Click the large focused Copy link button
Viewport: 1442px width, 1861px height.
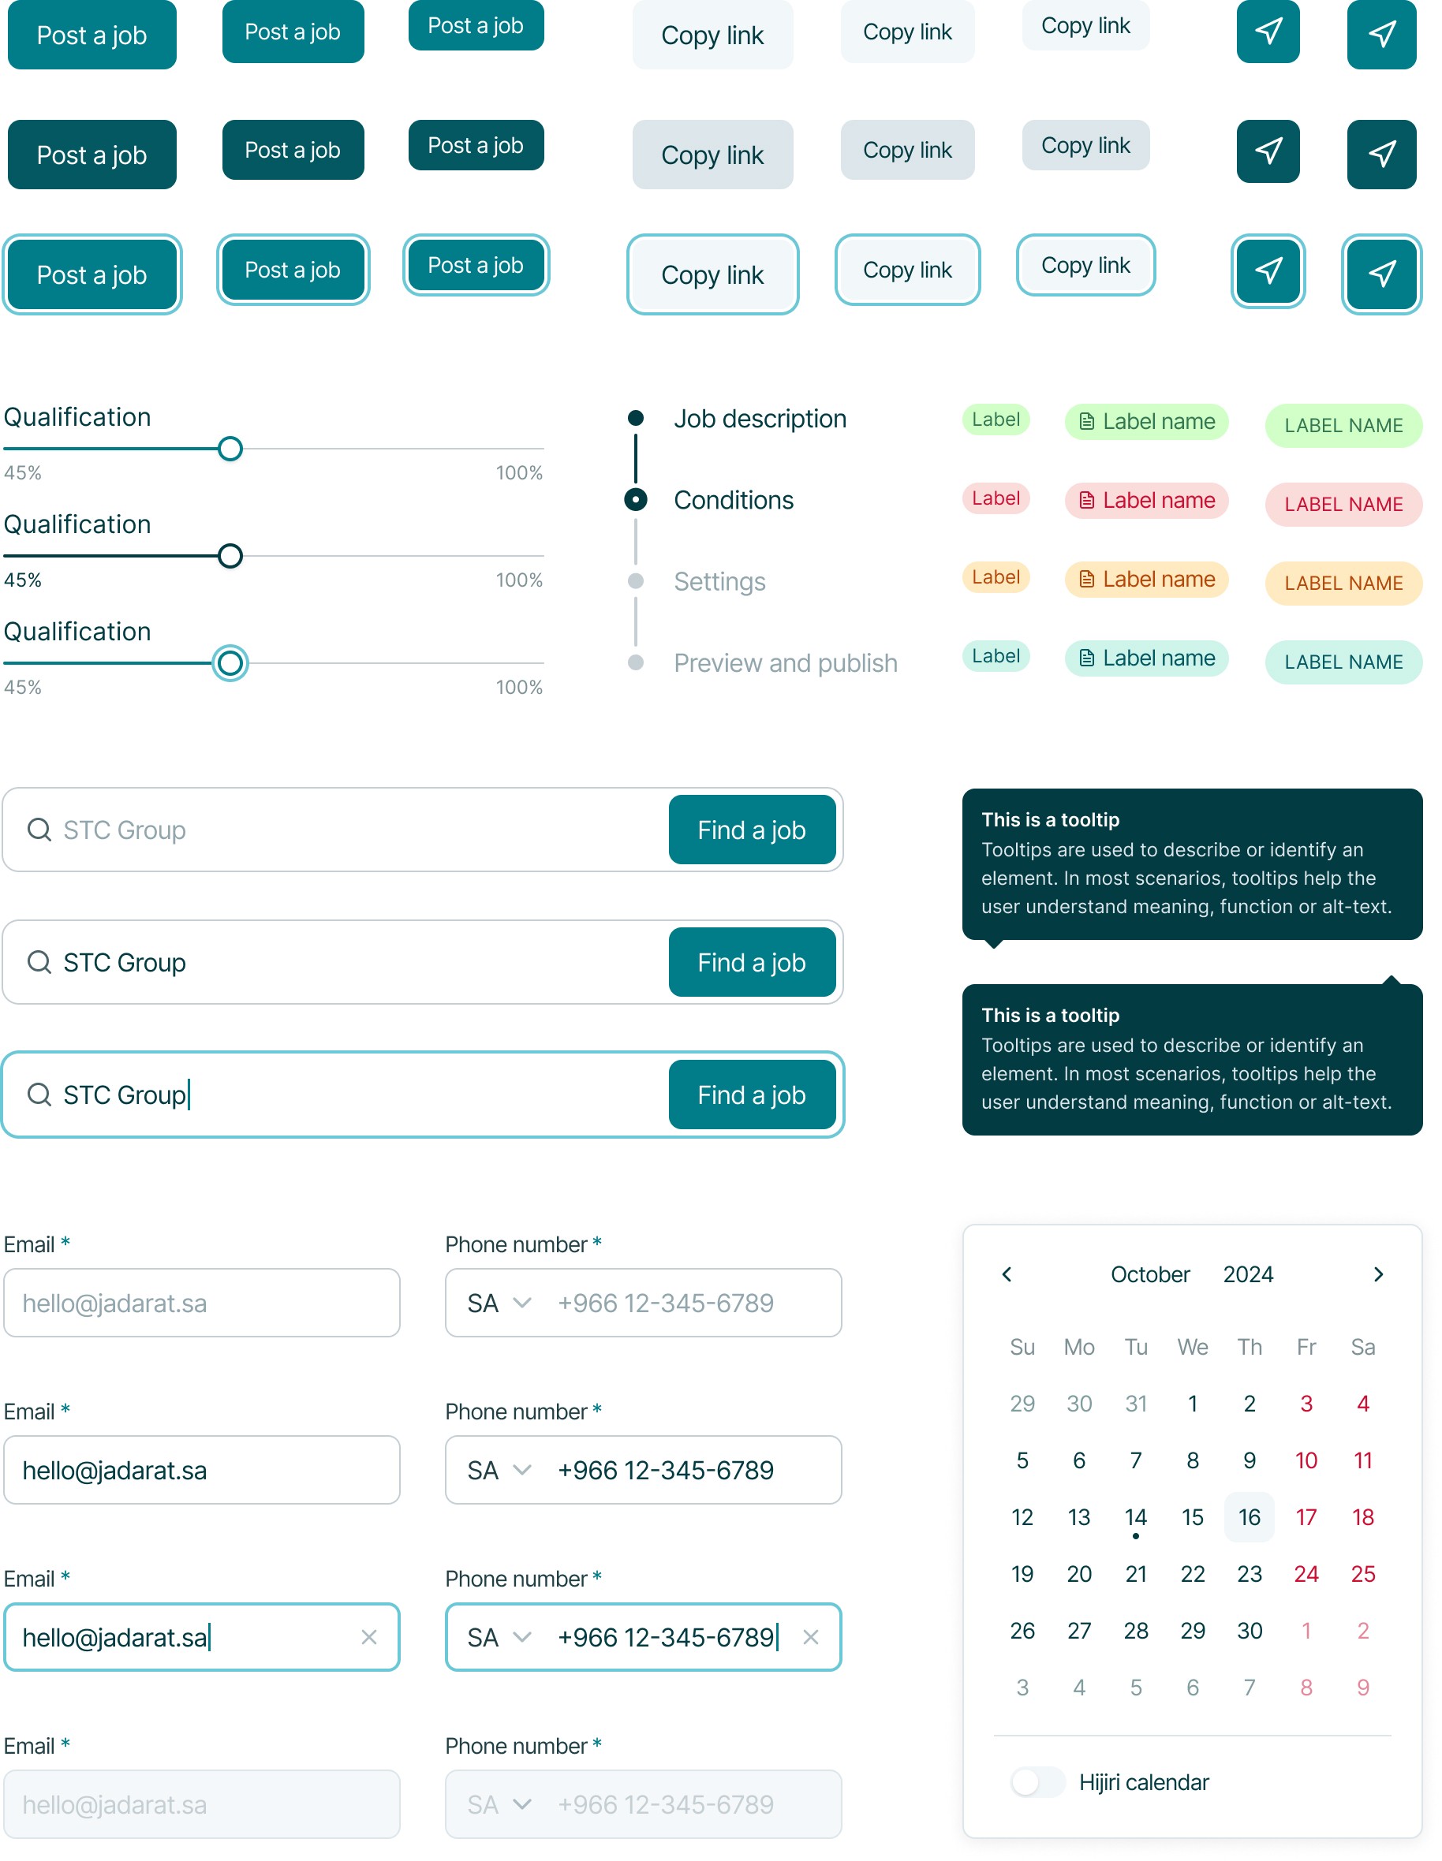point(712,274)
